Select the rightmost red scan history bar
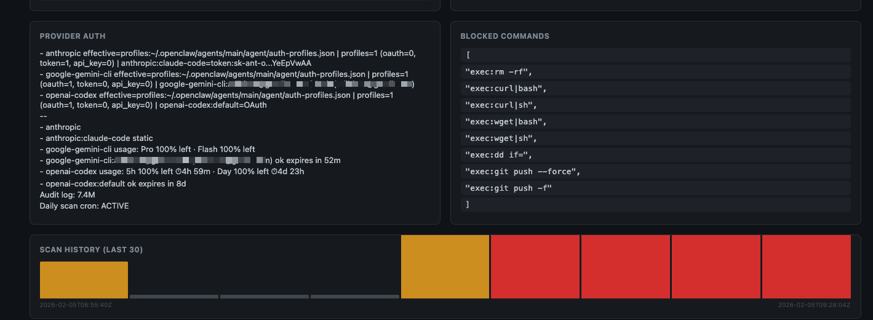 click(806, 266)
